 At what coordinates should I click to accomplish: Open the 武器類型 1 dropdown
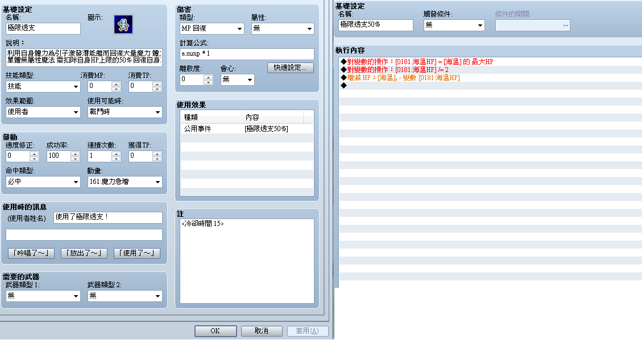(x=43, y=296)
